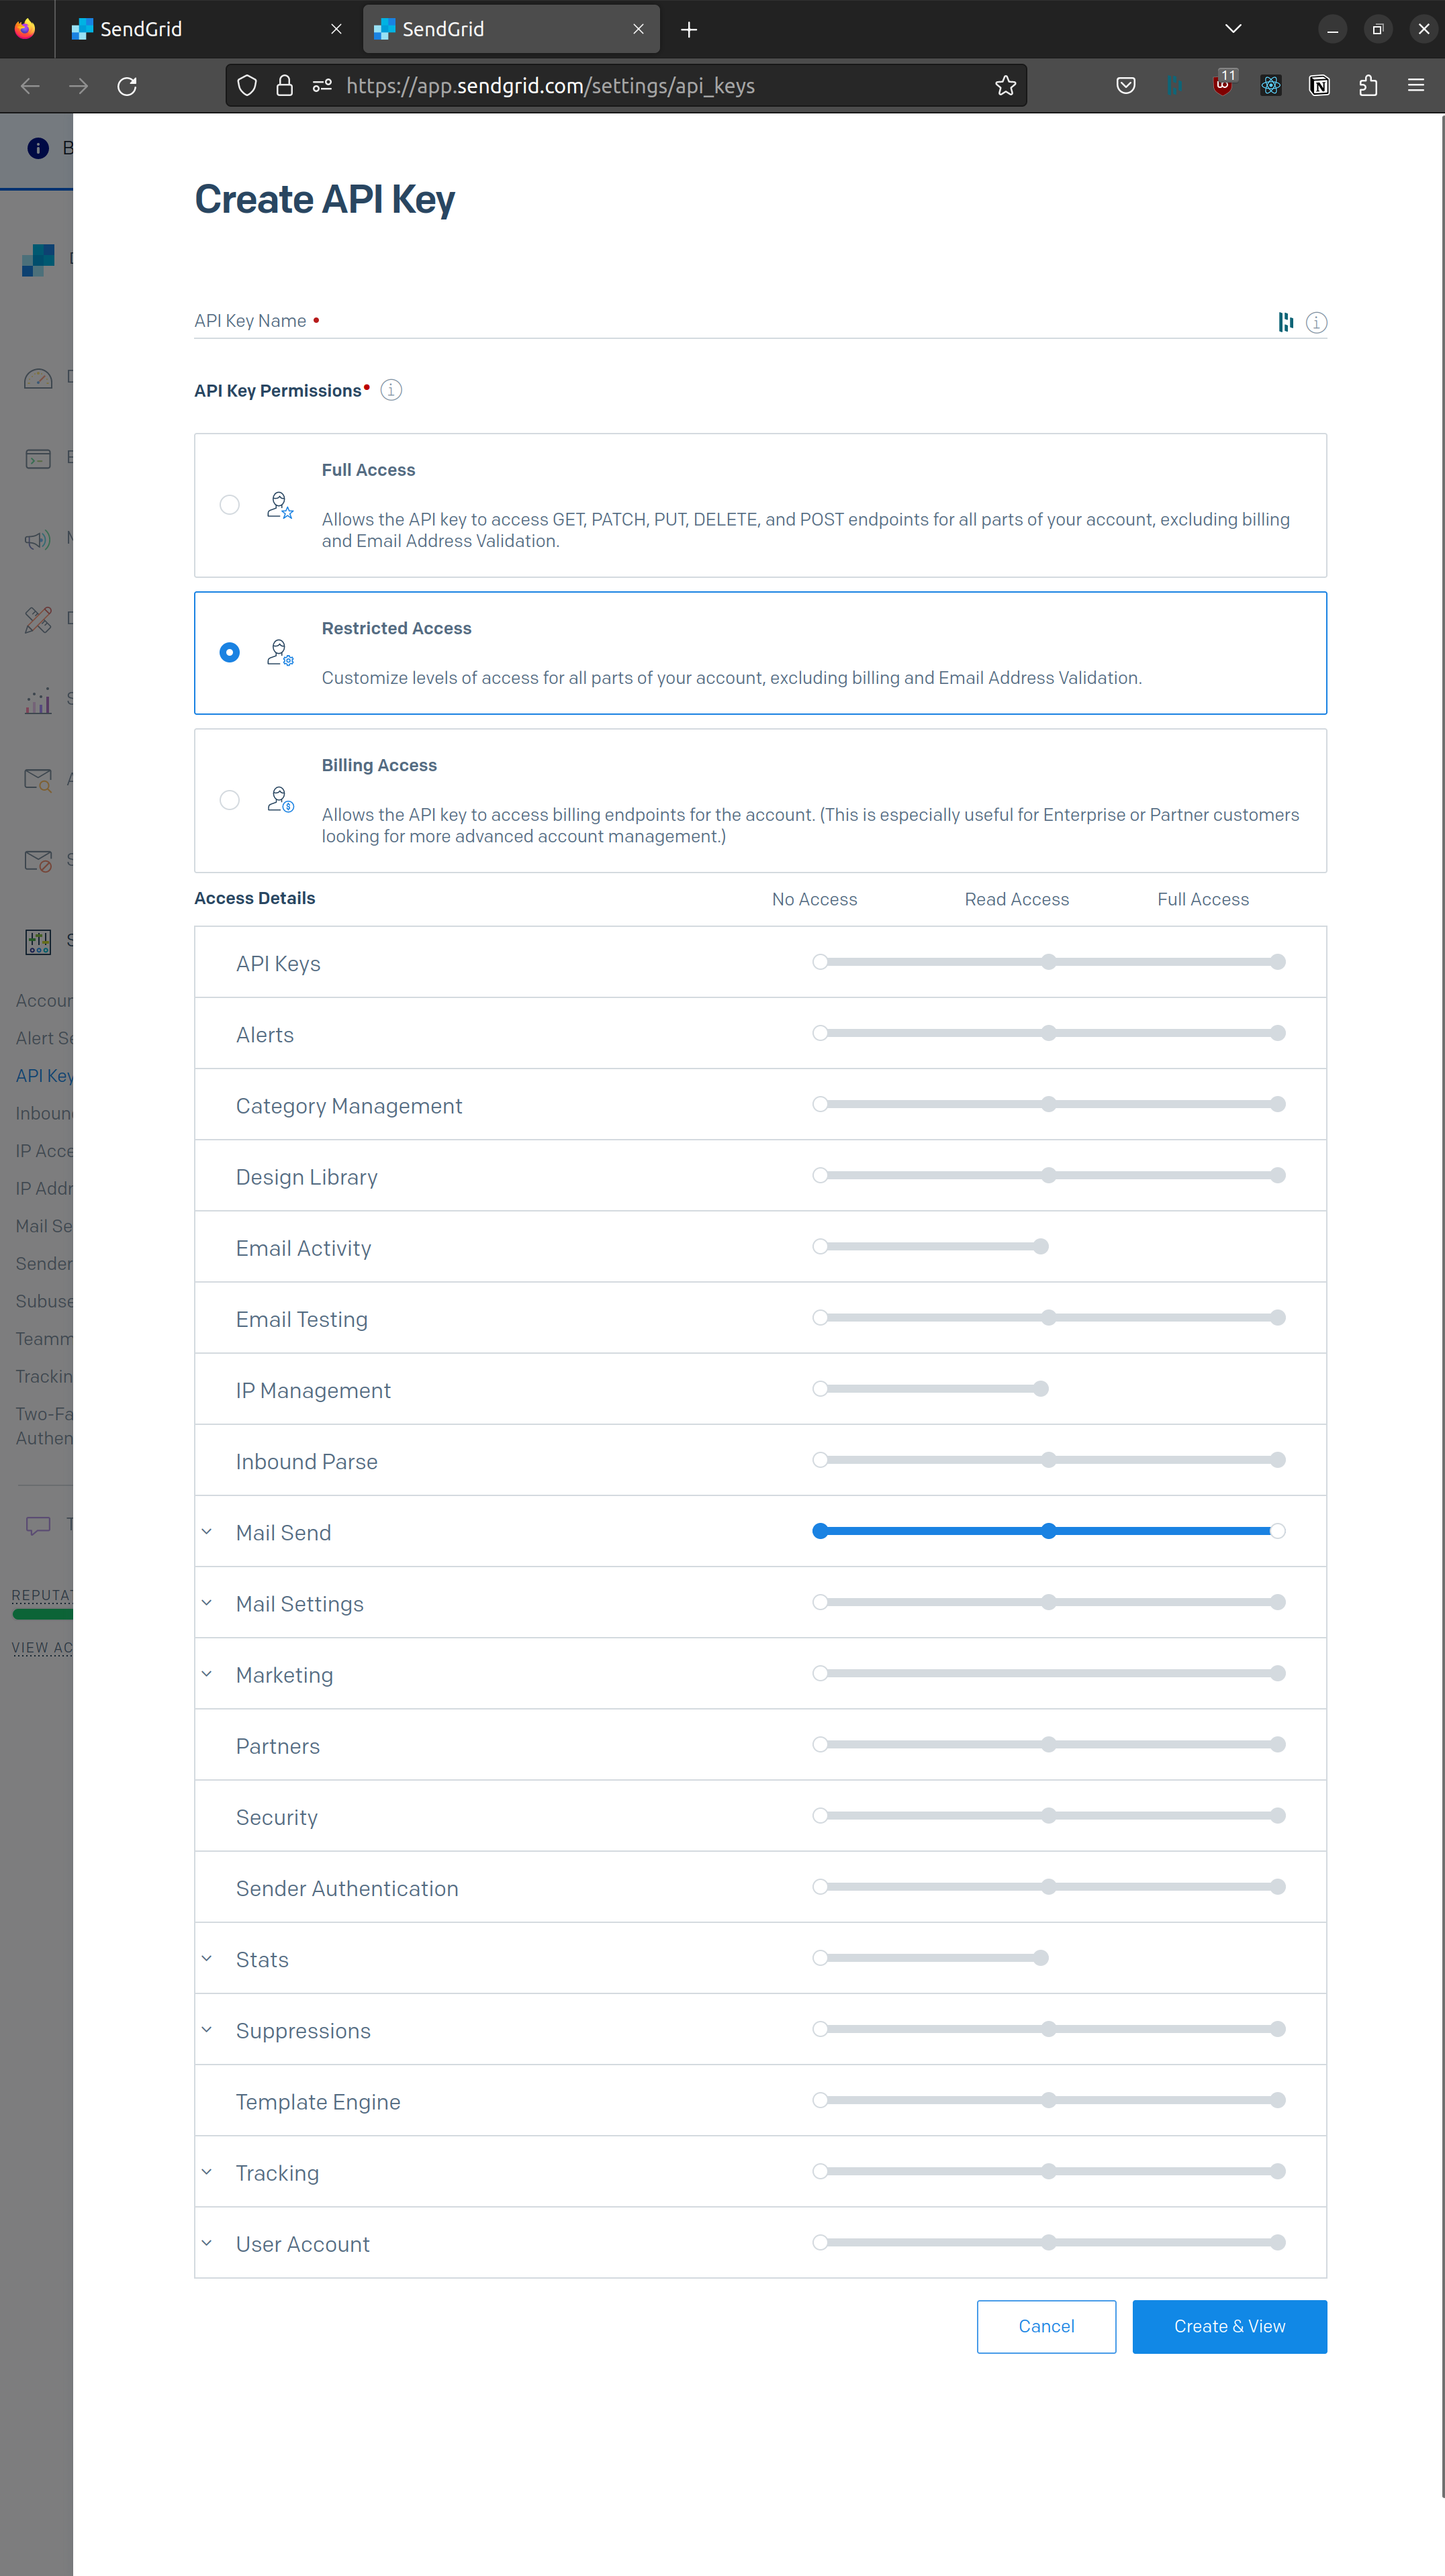This screenshot has height=2576, width=1445.
Task: Collapse the User Account section
Action: [x=207, y=2243]
